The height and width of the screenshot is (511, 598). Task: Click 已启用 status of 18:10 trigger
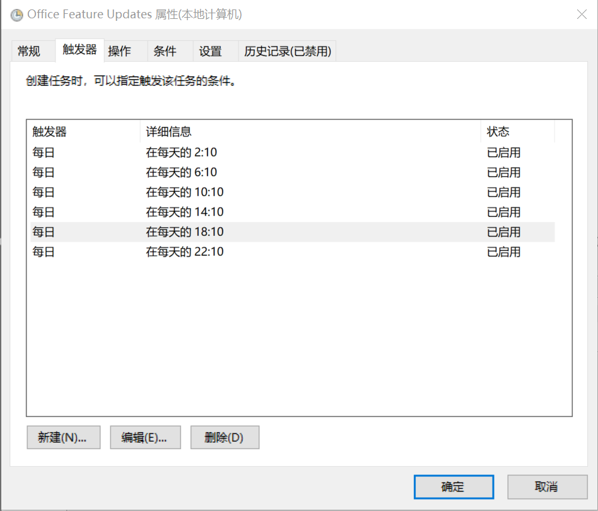click(503, 232)
